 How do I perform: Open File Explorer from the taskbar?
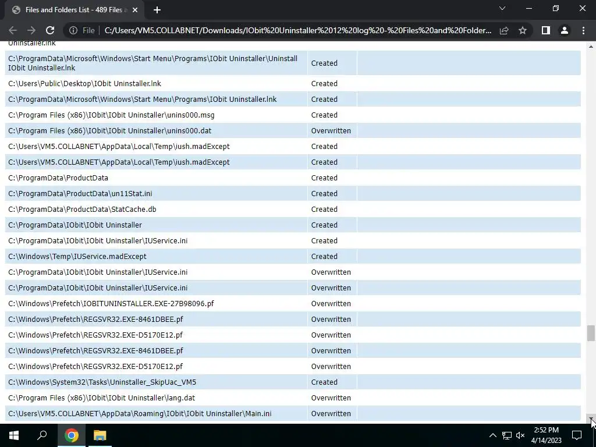(100, 435)
